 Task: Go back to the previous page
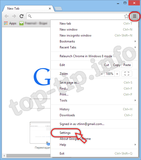point(7,16)
